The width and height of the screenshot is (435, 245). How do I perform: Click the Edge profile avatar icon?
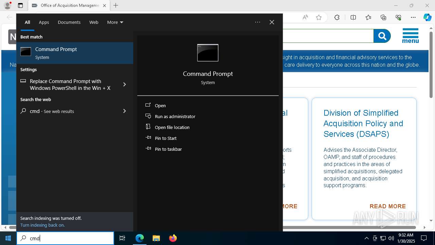[7, 5]
